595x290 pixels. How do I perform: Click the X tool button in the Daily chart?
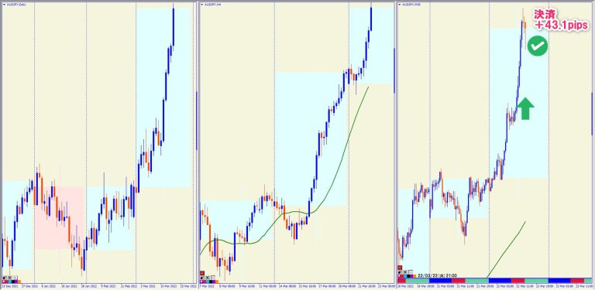[10, 278]
